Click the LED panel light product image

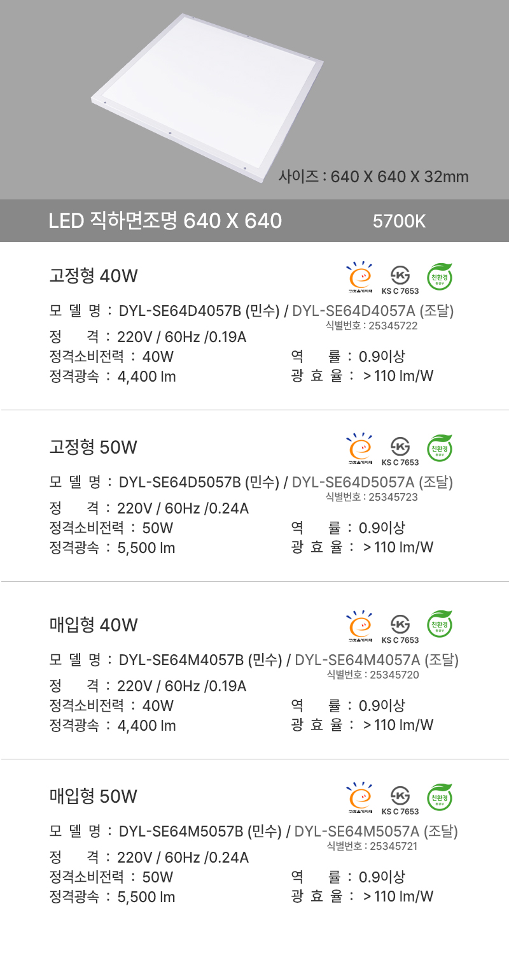(207, 97)
